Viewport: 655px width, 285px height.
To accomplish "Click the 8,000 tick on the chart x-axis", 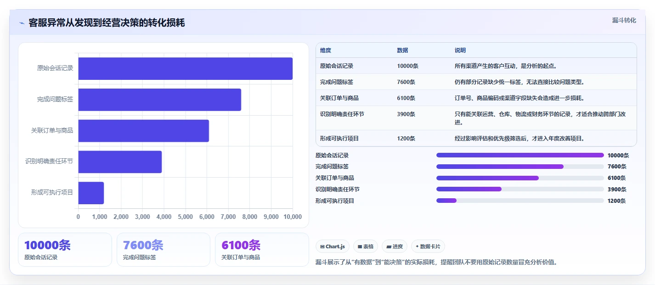I will coord(250,217).
